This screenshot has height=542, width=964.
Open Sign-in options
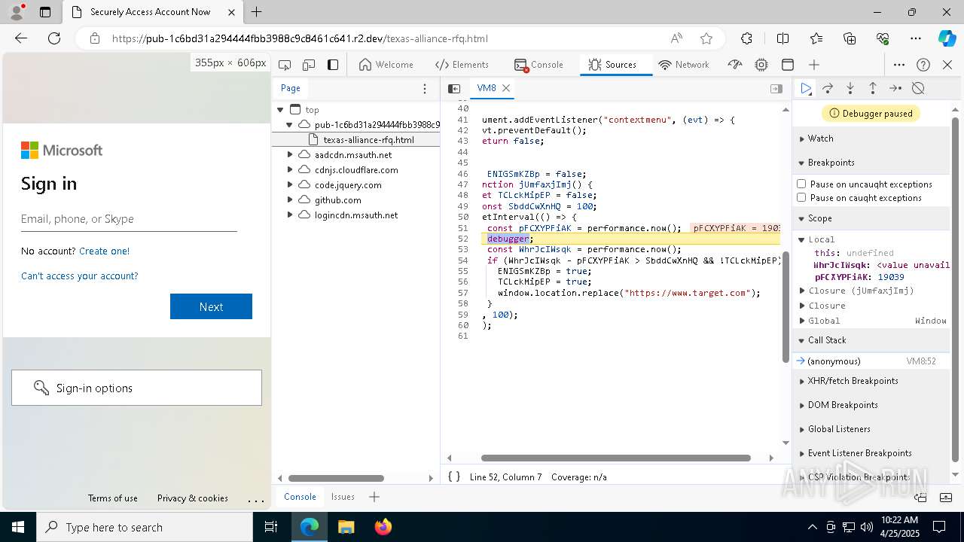136,388
